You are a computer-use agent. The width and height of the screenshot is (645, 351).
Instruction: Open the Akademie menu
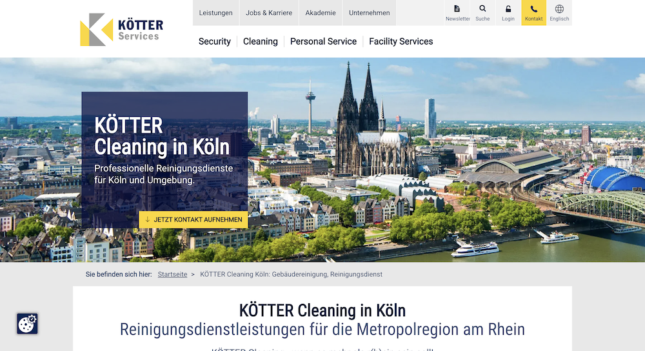coord(321,13)
